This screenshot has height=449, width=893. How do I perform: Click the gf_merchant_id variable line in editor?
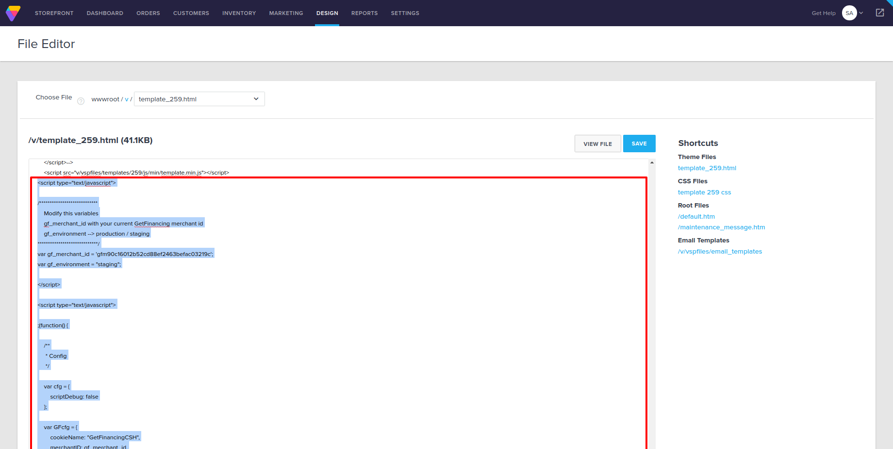point(125,254)
